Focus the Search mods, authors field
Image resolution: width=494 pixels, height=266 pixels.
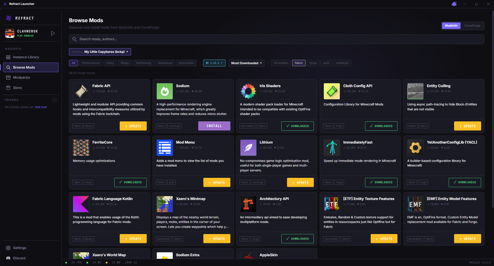point(276,39)
